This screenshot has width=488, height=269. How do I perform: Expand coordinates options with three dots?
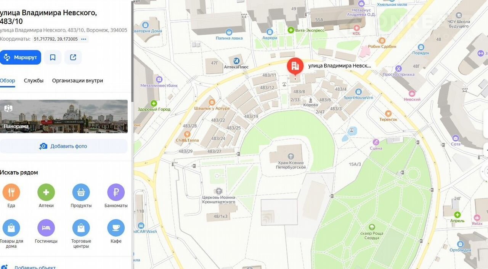pos(84,39)
